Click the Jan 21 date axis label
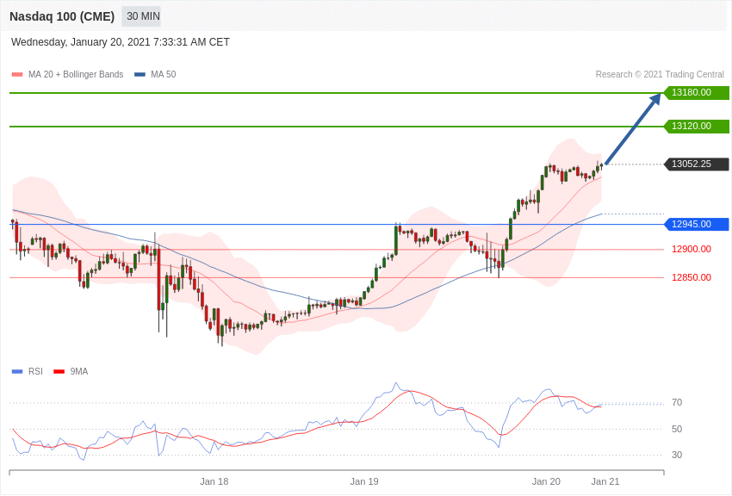Image resolution: width=732 pixels, height=496 pixels. coord(605,481)
